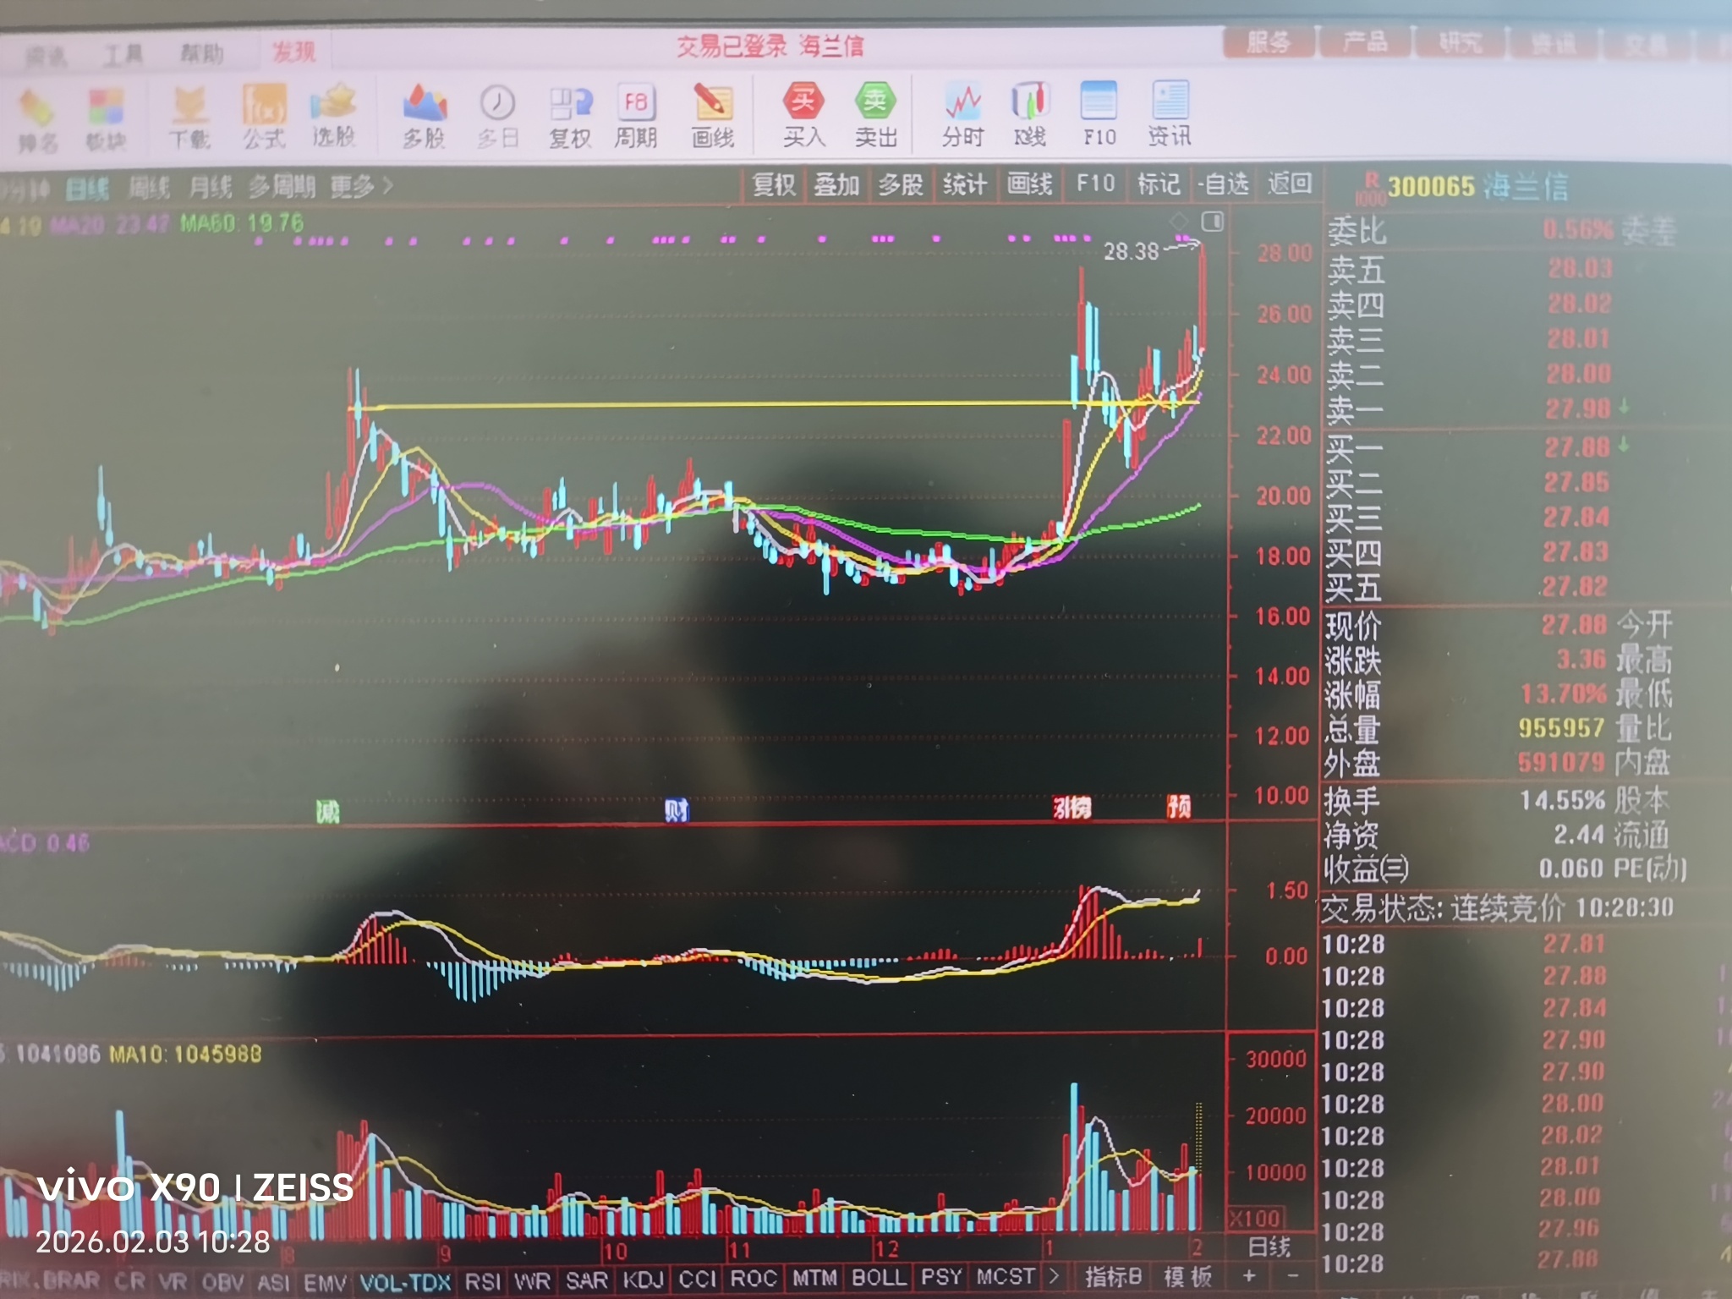Switch to 分时 intraday chart icon
This screenshot has width=1732, height=1299.
(962, 105)
